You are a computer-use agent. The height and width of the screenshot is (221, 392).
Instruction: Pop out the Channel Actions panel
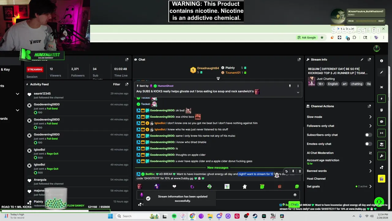coord(369,106)
